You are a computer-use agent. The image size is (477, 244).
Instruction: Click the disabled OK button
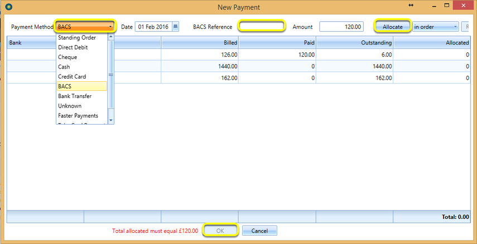pyautogui.click(x=220, y=231)
